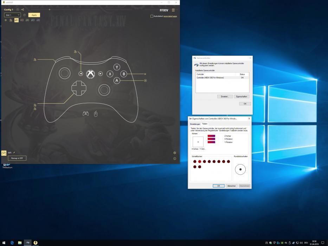This screenshot has height=246, width=328.
Task: Select the XBOX 360 controller list entry
Action: (x=210, y=77)
